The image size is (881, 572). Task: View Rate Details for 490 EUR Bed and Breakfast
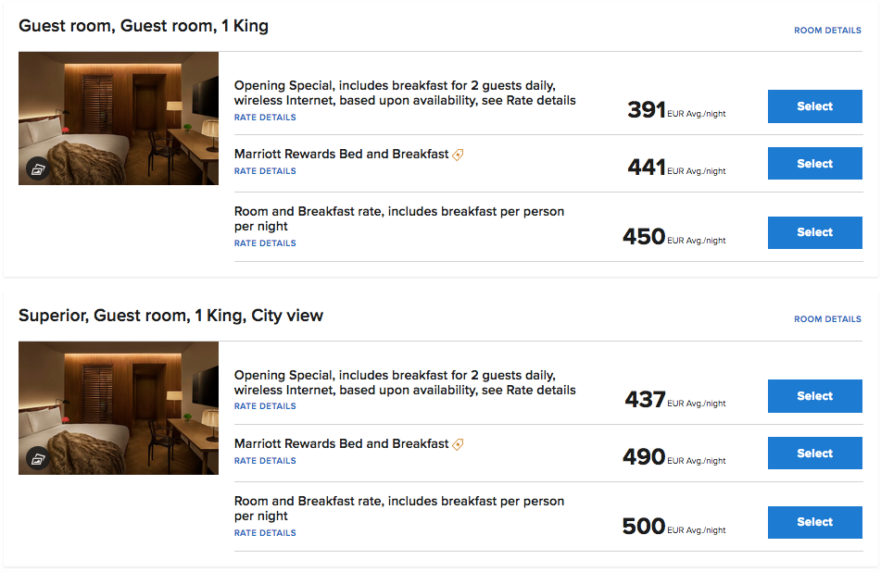[x=265, y=461]
